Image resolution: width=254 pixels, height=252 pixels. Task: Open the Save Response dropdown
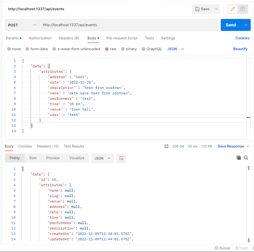click(233, 146)
